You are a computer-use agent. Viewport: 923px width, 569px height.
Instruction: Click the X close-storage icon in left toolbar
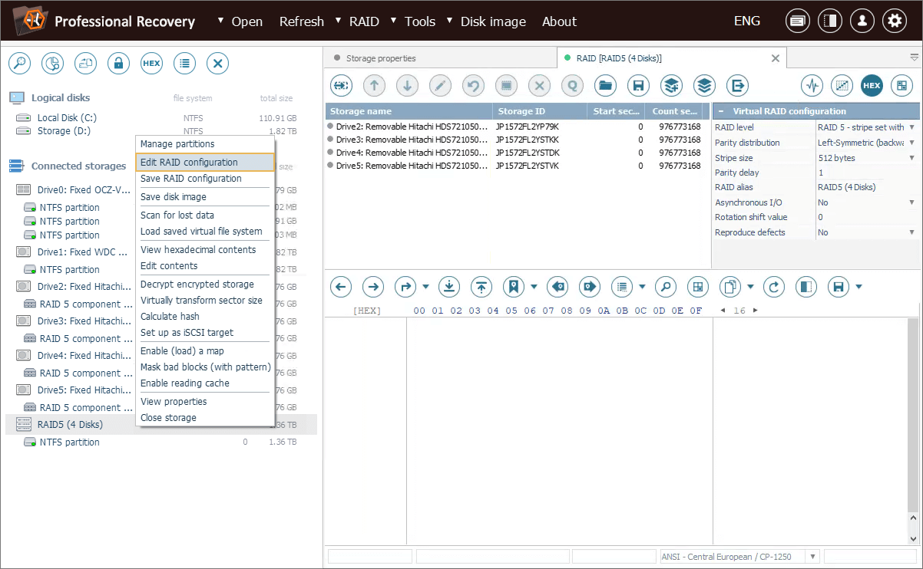click(217, 64)
